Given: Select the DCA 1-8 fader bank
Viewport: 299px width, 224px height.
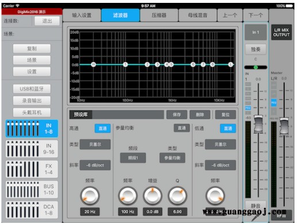Looking at the screenshot, I should pyautogui.click(x=32, y=210).
